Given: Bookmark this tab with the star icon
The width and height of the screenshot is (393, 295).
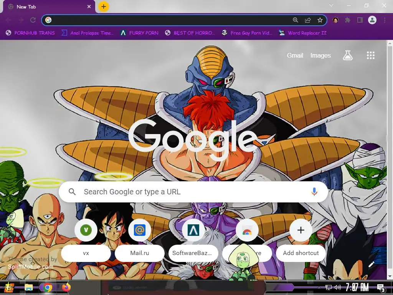Looking at the screenshot, I should point(320,20).
